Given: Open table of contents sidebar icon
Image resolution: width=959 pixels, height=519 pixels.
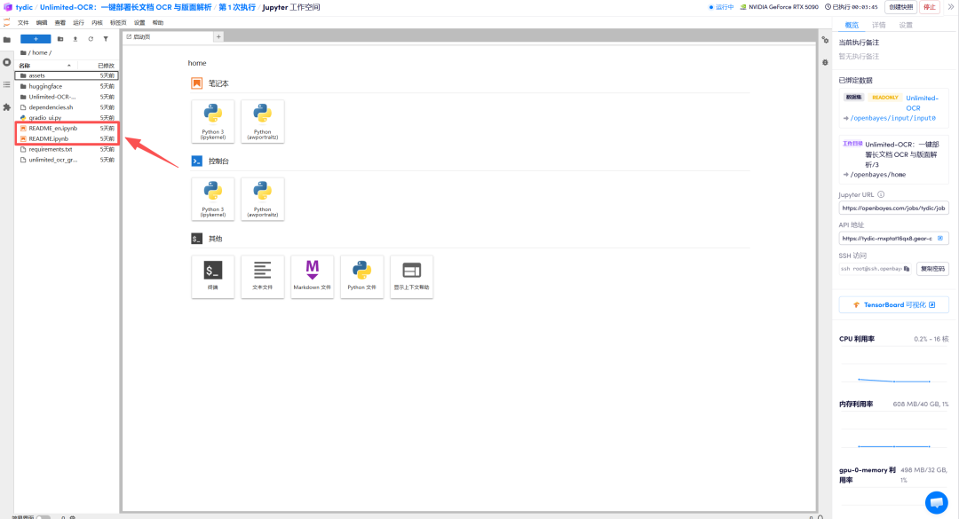Looking at the screenshot, I should coord(7,85).
